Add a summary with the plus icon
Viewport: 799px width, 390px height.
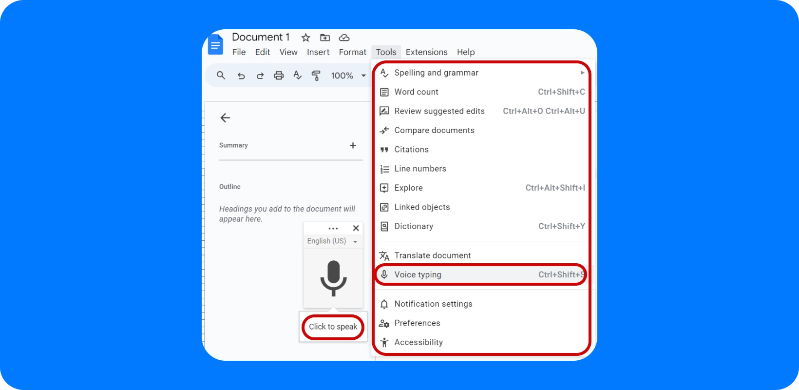click(x=353, y=145)
